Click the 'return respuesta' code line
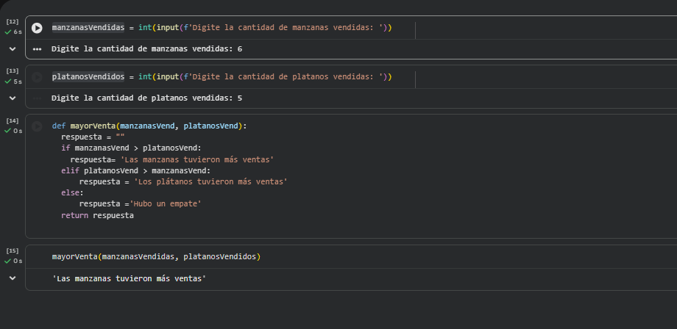 (x=97, y=216)
